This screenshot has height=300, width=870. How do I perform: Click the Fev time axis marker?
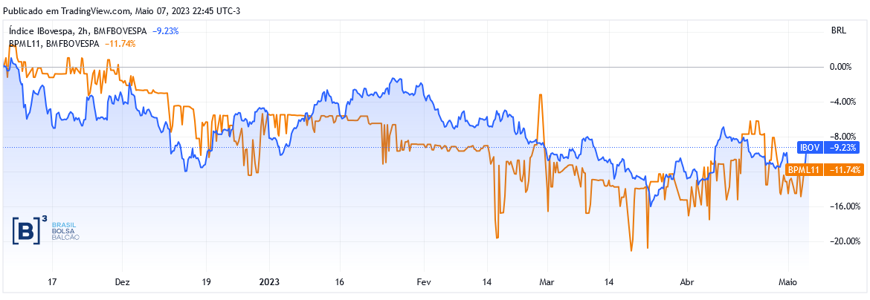pos(424,281)
